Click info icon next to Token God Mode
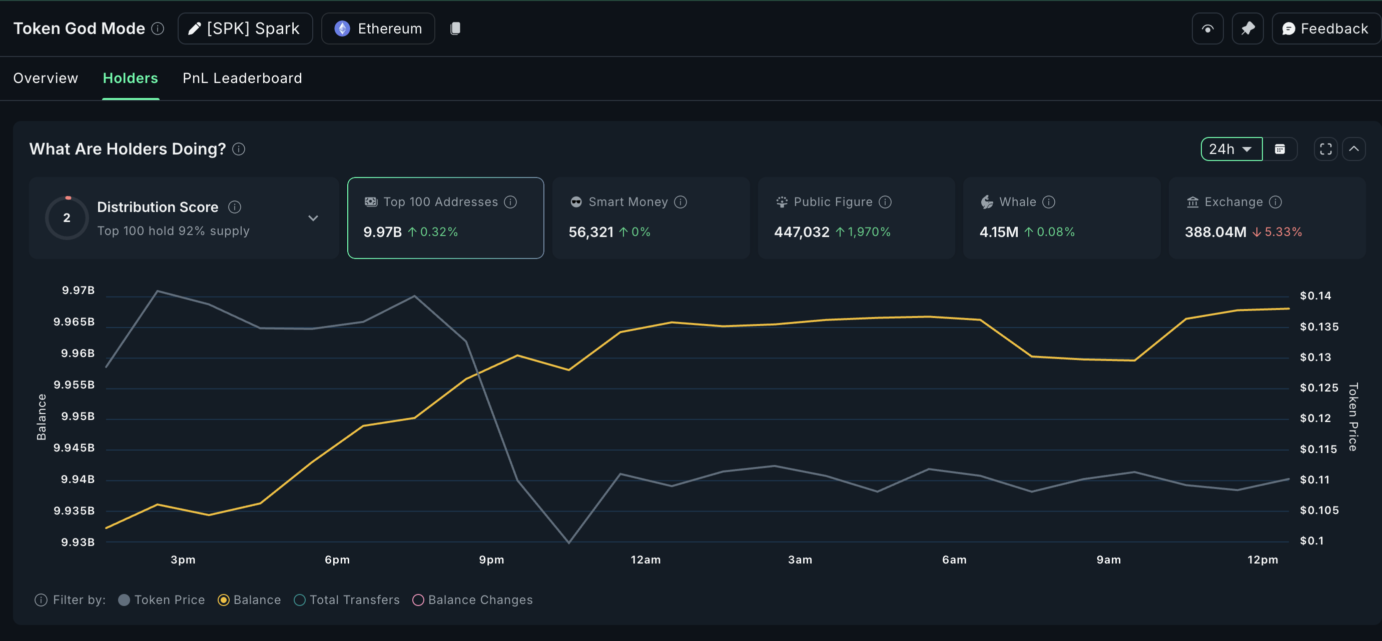Image resolution: width=1382 pixels, height=641 pixels. [158, 28]
